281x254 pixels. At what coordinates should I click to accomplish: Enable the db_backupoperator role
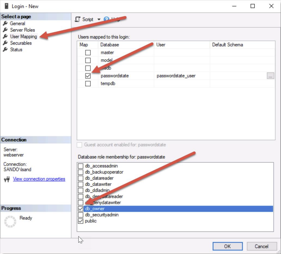(81, 172)
